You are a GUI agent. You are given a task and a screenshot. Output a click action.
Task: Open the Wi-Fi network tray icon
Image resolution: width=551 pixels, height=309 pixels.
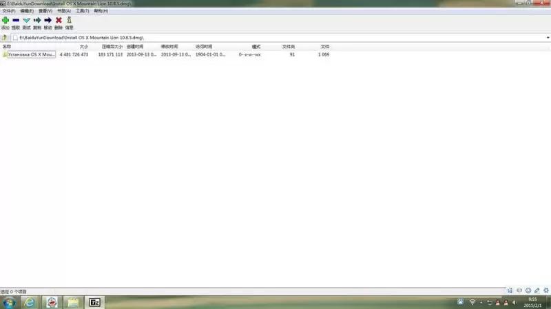coord(472,302)
